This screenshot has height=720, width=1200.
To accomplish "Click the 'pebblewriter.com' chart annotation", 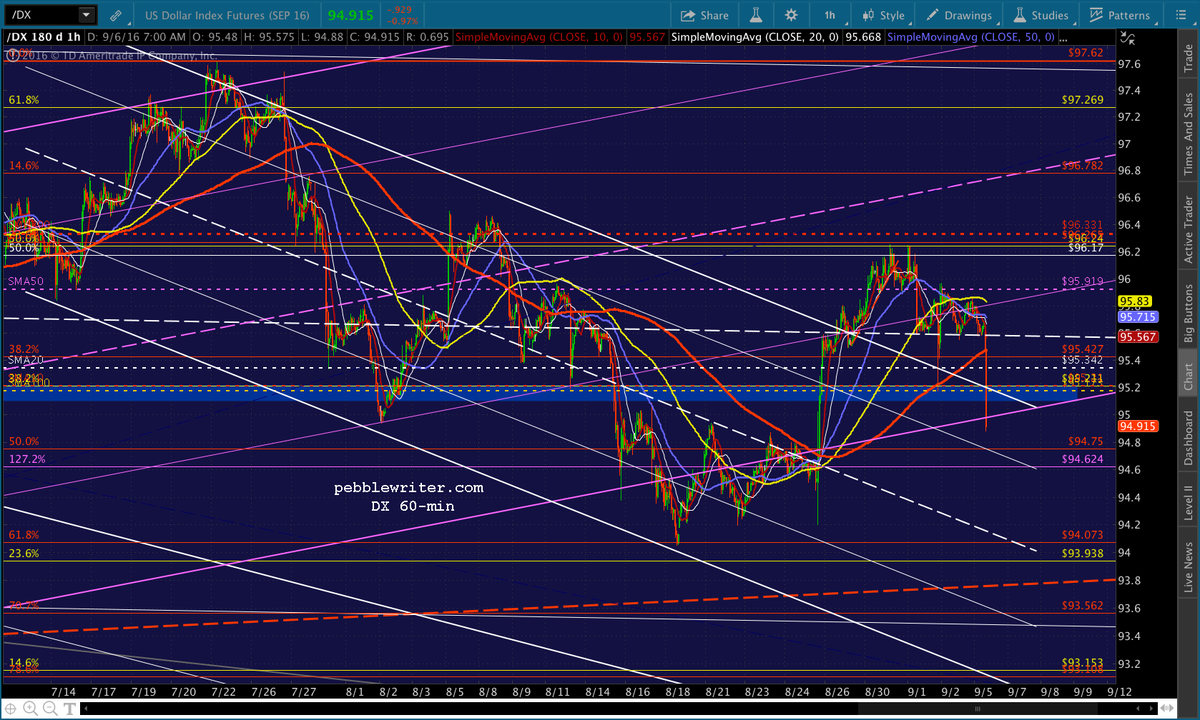I will 408,488.
